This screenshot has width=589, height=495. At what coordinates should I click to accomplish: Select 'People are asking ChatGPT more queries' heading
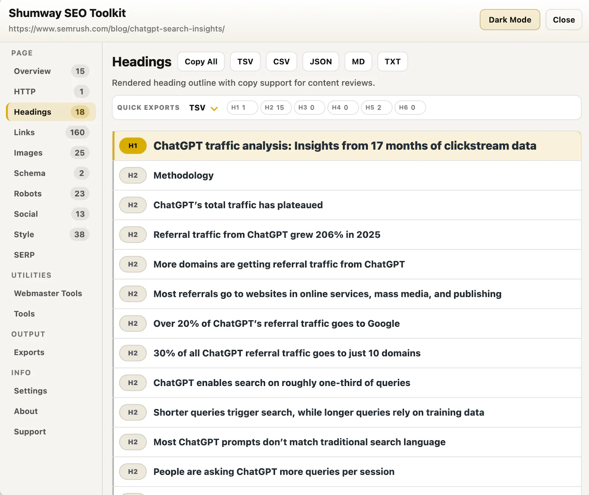(x=274, y=472)
